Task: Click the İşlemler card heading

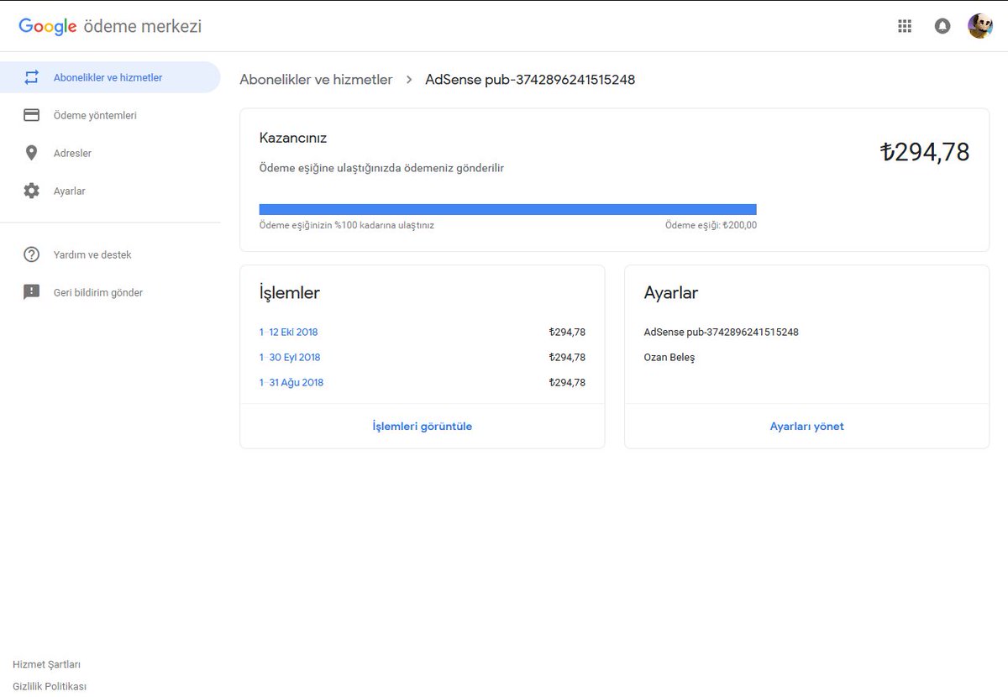Action: pos(290,293)
